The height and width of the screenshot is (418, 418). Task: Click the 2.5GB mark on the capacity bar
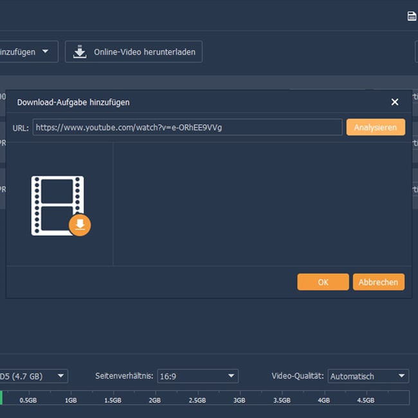pos(197,400)
